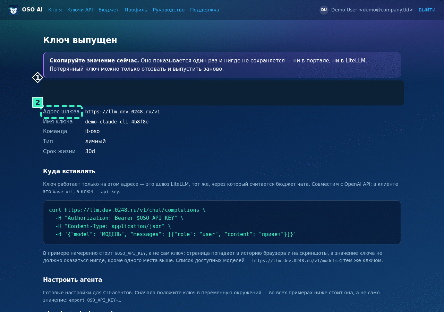Open the Профиль page
This screenshot has width=444, height=312.
point(136,10)
